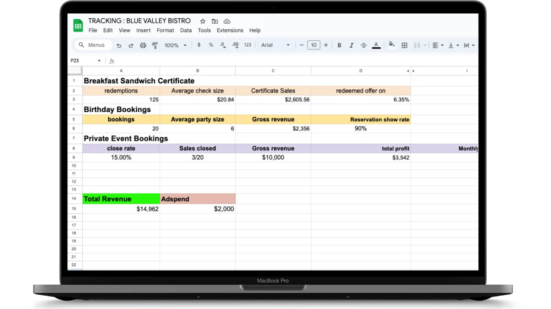
Task: Click the document title text
Action: (x=140, y=21)
